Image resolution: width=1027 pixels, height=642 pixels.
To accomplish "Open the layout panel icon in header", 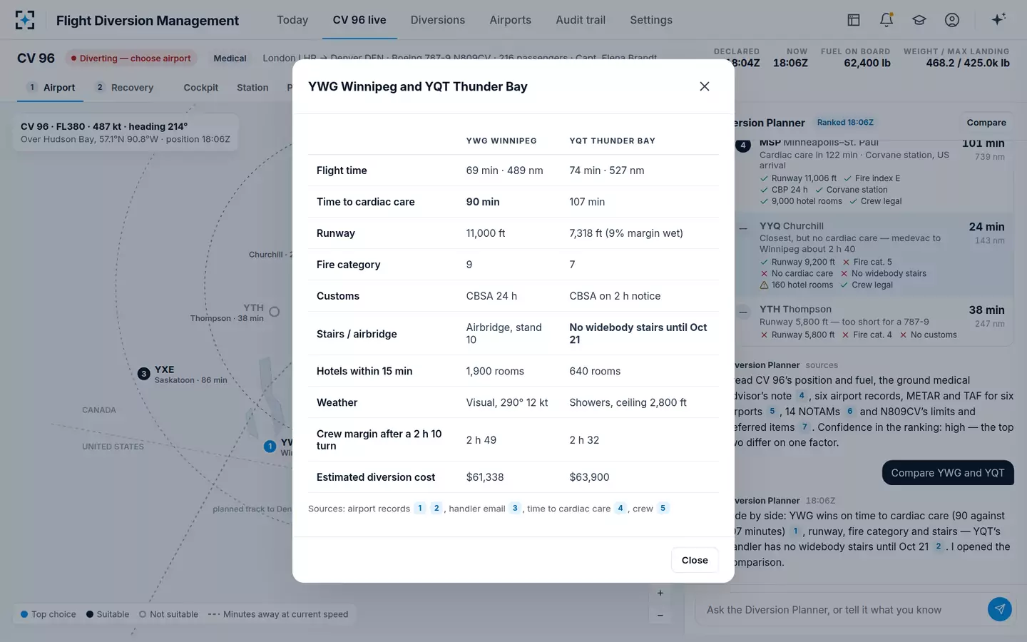I will pyautogui.click(x=854, y=20).
